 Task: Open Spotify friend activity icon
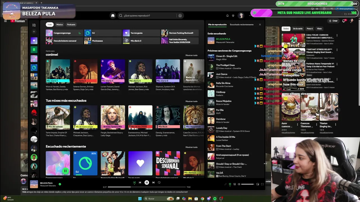click(x=233, y=16)
